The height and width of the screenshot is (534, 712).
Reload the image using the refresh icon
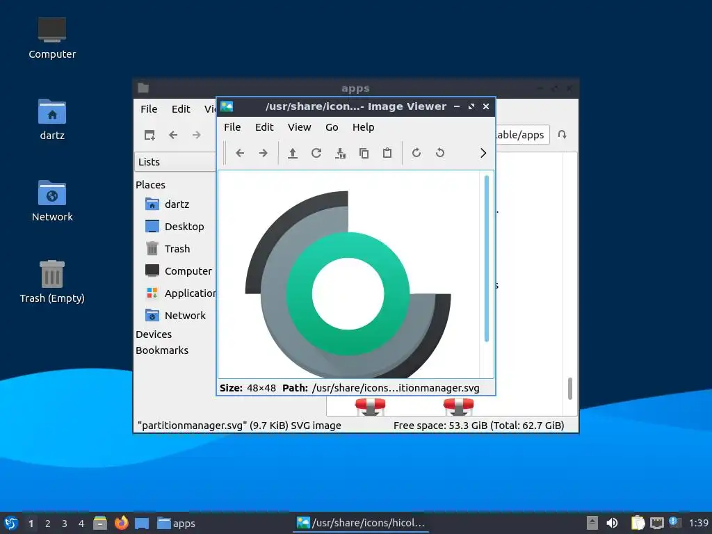coord(316,153)
